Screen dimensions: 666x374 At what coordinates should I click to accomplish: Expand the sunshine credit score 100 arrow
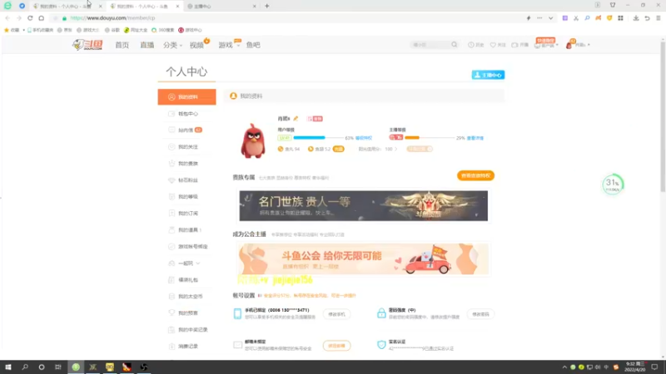tap(396, 150)
